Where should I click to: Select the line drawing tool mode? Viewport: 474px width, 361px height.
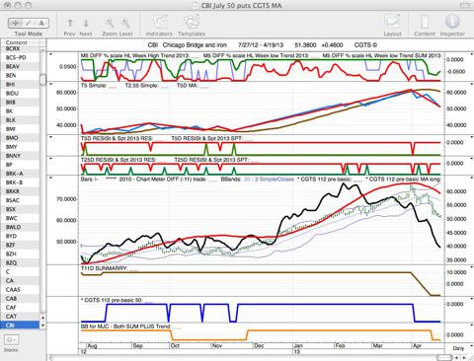29,23
